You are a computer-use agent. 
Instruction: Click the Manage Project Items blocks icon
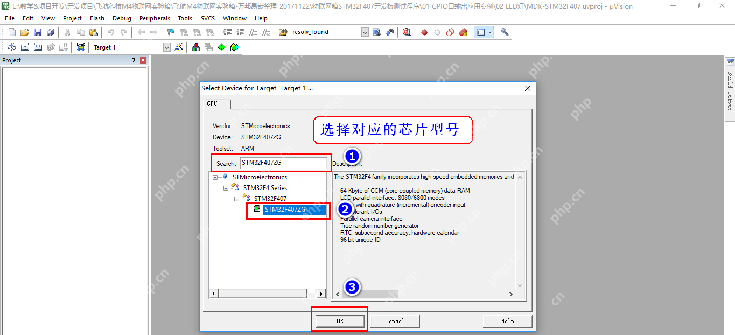196,47
